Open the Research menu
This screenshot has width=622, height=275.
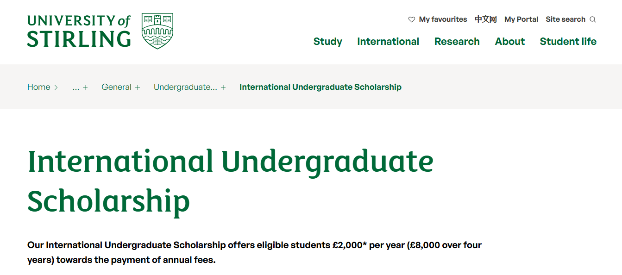pyautogui.click(x=457, y=41)
